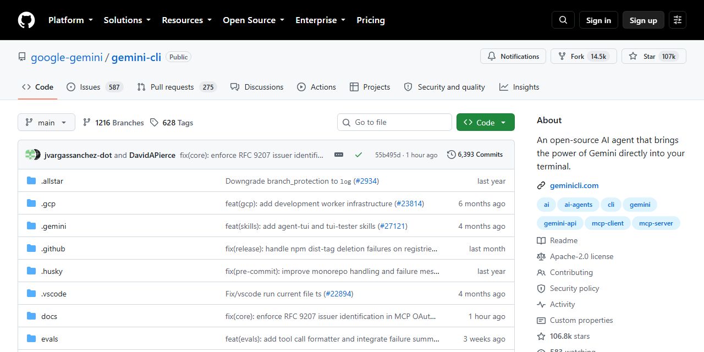Open the Contributing link in About
Image resolution: width=704 pixels, height=352 pixels.
571,272
